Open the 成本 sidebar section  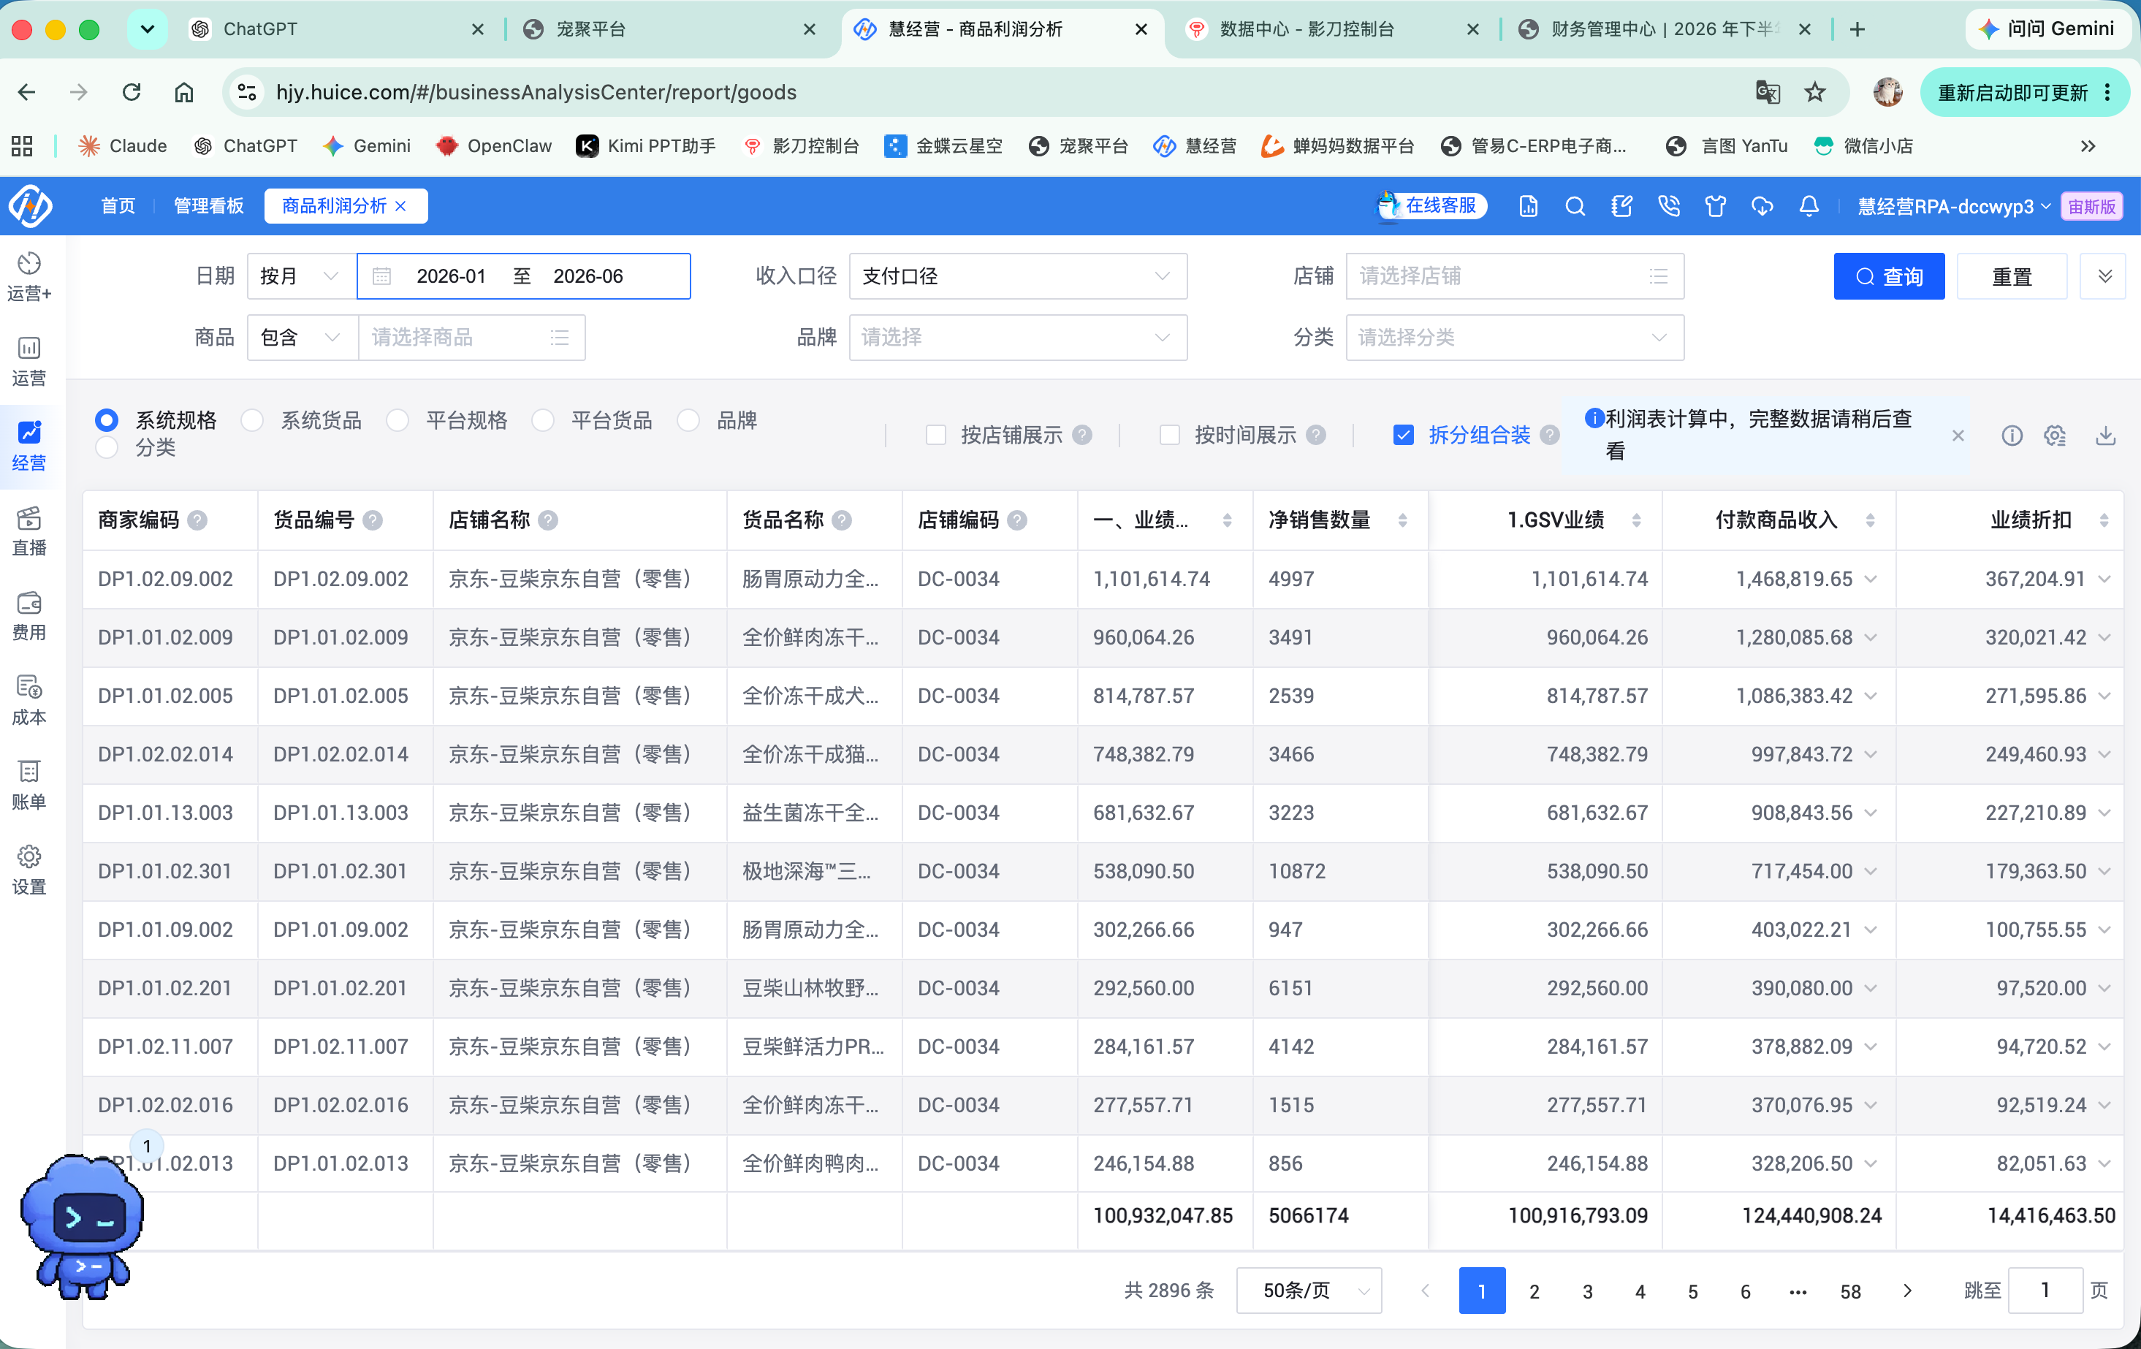pos(29,700)
